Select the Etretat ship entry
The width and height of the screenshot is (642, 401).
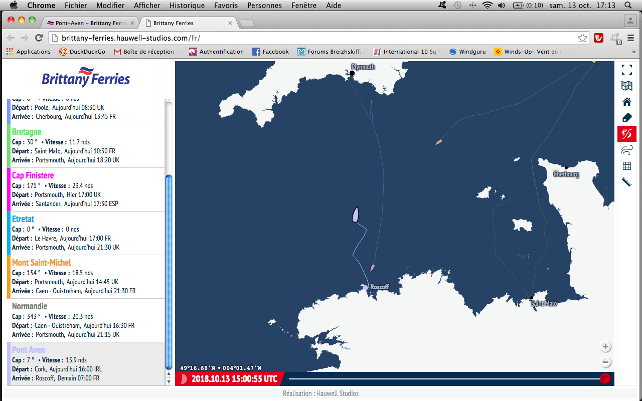86,233
